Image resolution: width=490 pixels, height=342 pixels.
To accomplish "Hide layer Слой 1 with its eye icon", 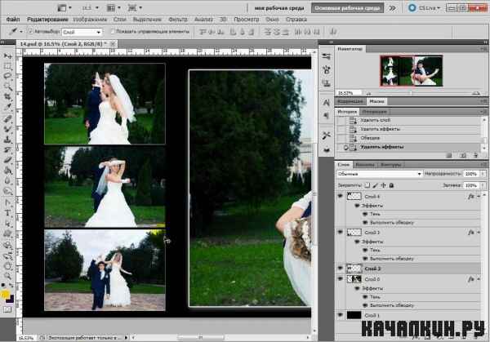I will tap(341, 315).
